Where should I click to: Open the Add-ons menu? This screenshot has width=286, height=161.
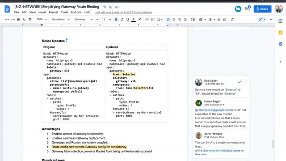click(76, 12)
